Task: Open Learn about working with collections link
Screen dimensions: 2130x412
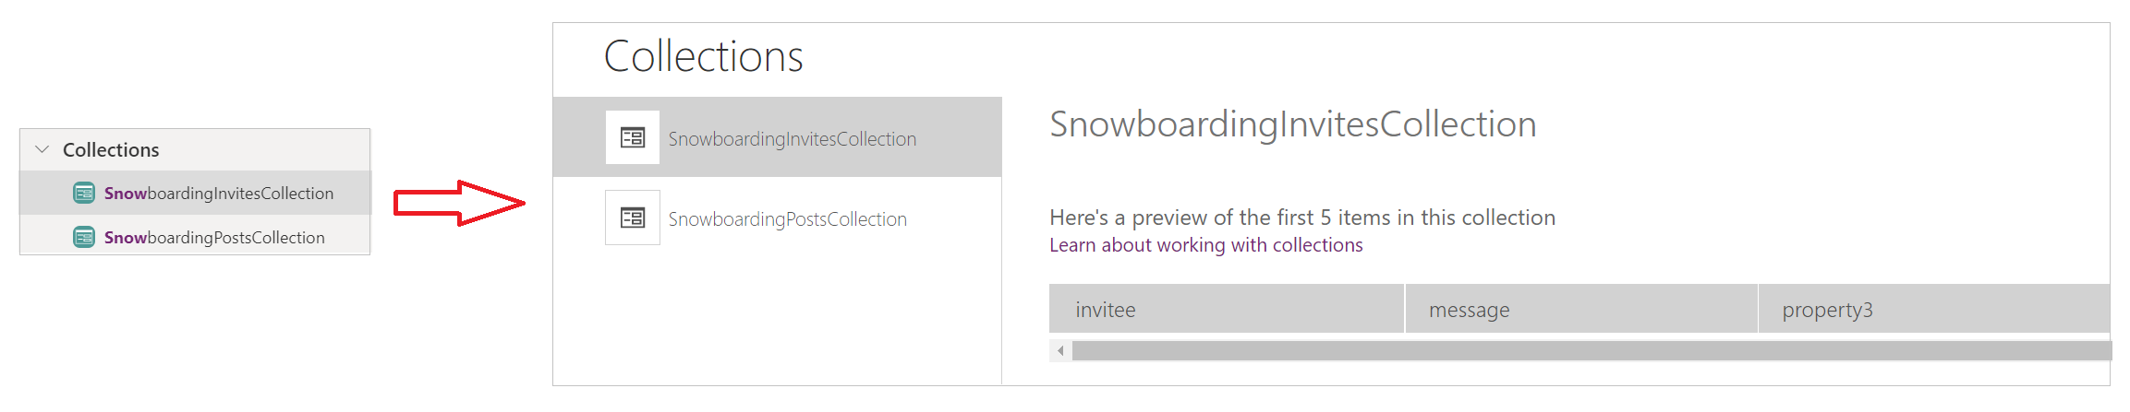Action: [1205, 245]
